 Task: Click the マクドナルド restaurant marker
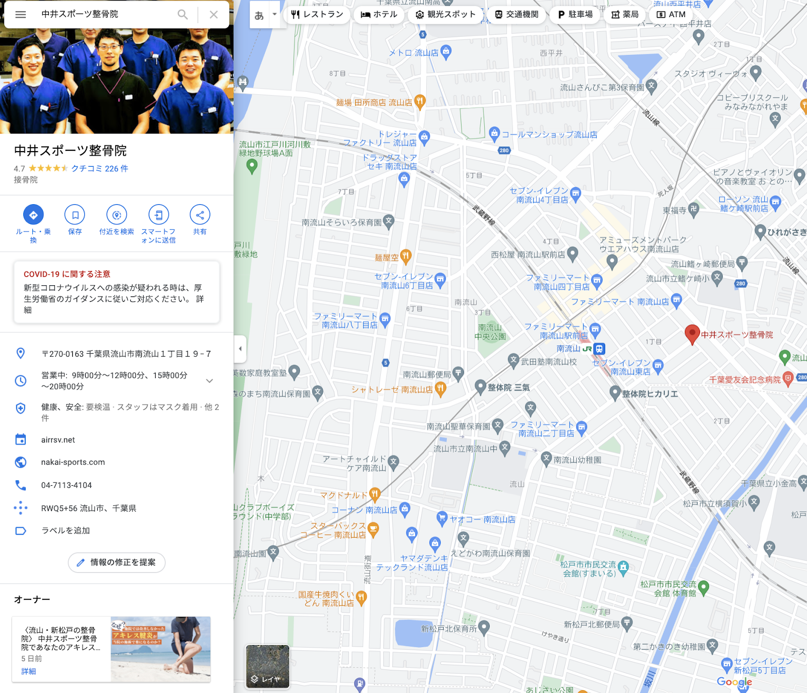pos(374,494)
